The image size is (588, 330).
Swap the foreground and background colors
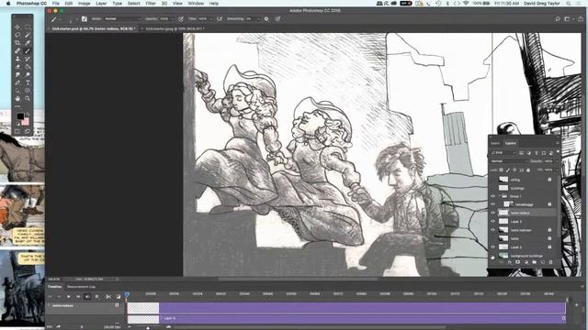point(28,114)
